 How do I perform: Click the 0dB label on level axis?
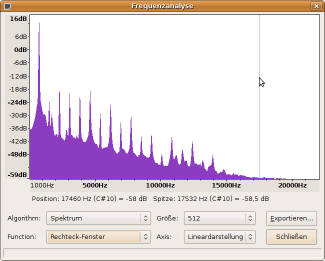[20, 50]
